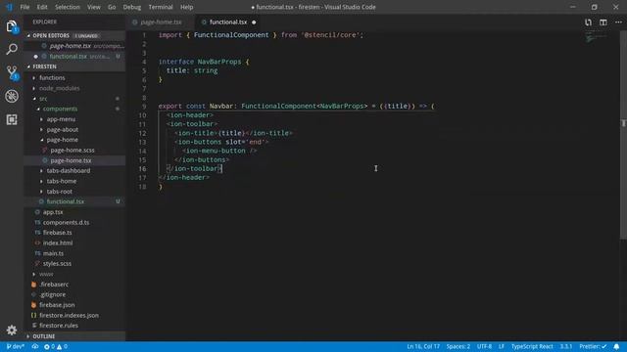Collapse the src folder
This screenshot has width=627, height=352.
[x=43, y=99]
